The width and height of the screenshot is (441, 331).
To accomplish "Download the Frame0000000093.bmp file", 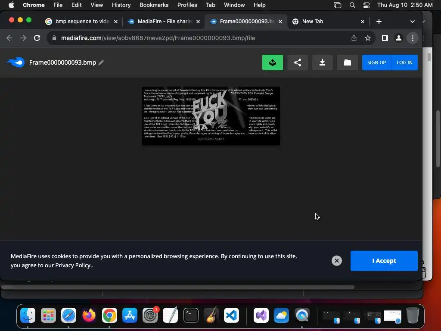I will [322, 62].
